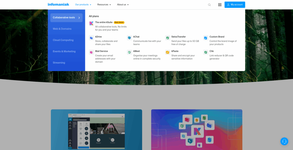Click the kChat icon
293x150 pixels.
tap(129, 38)
